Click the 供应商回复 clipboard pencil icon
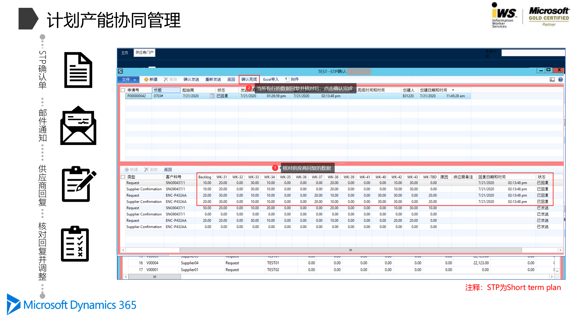574x321 pixels. (79, 184)
